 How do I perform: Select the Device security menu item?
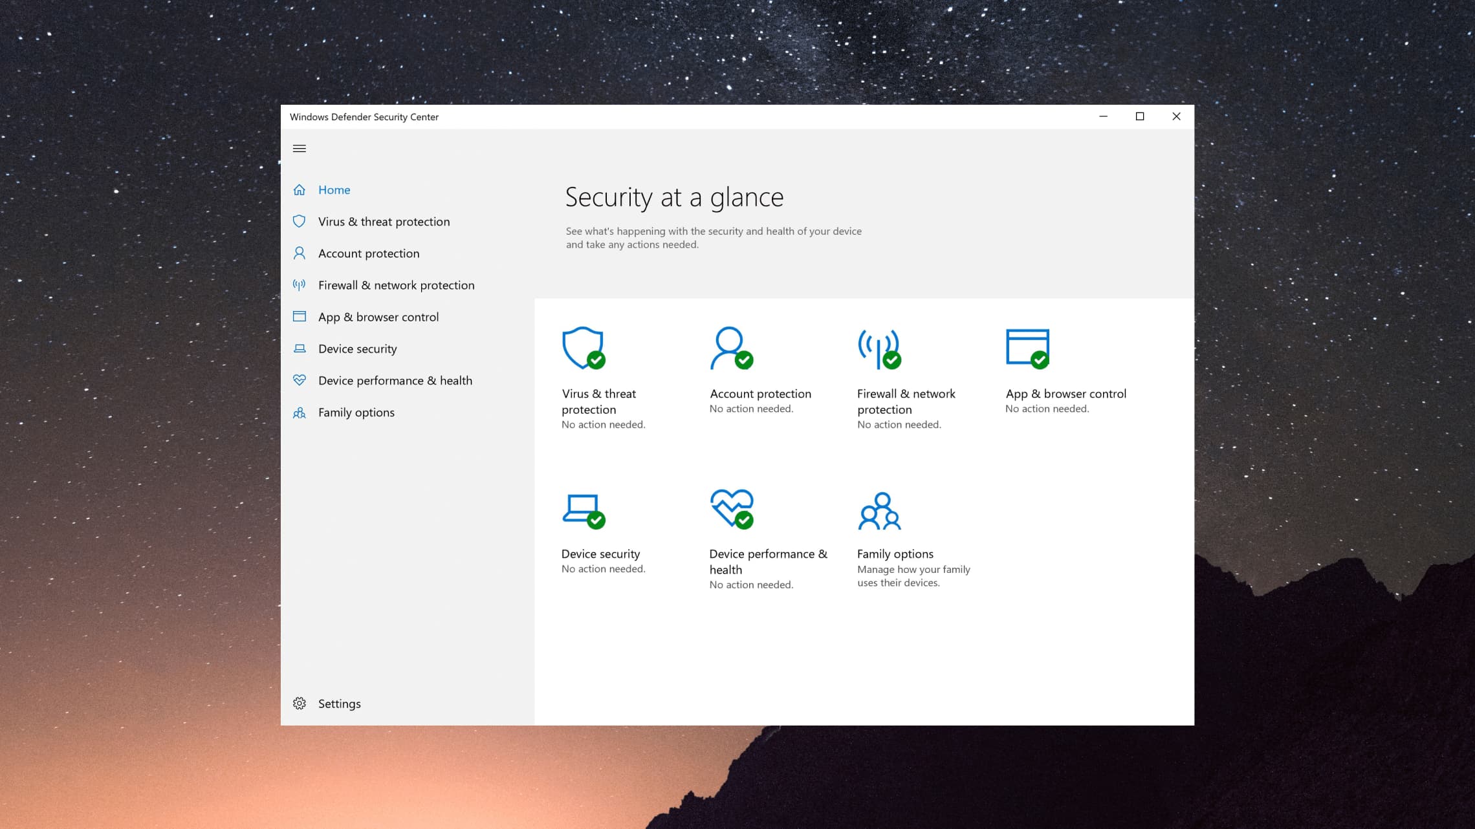tap(358, 348)
